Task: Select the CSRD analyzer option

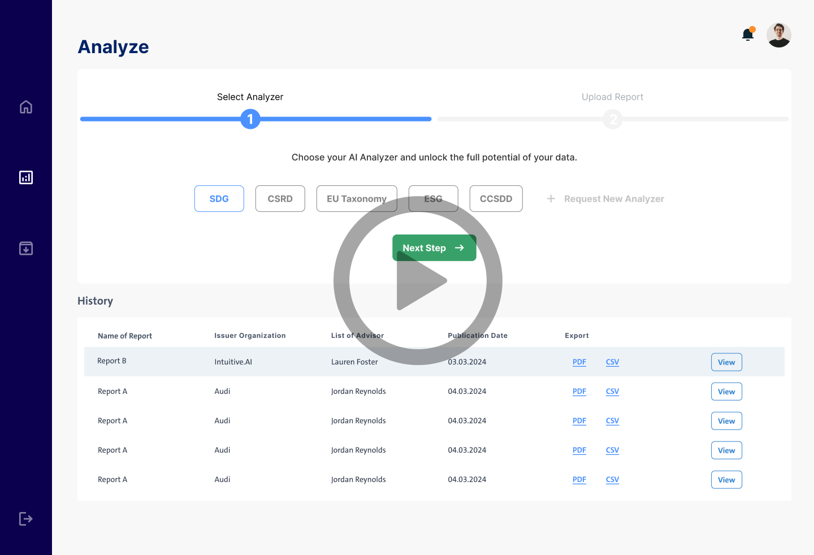Action: point(280,199)
